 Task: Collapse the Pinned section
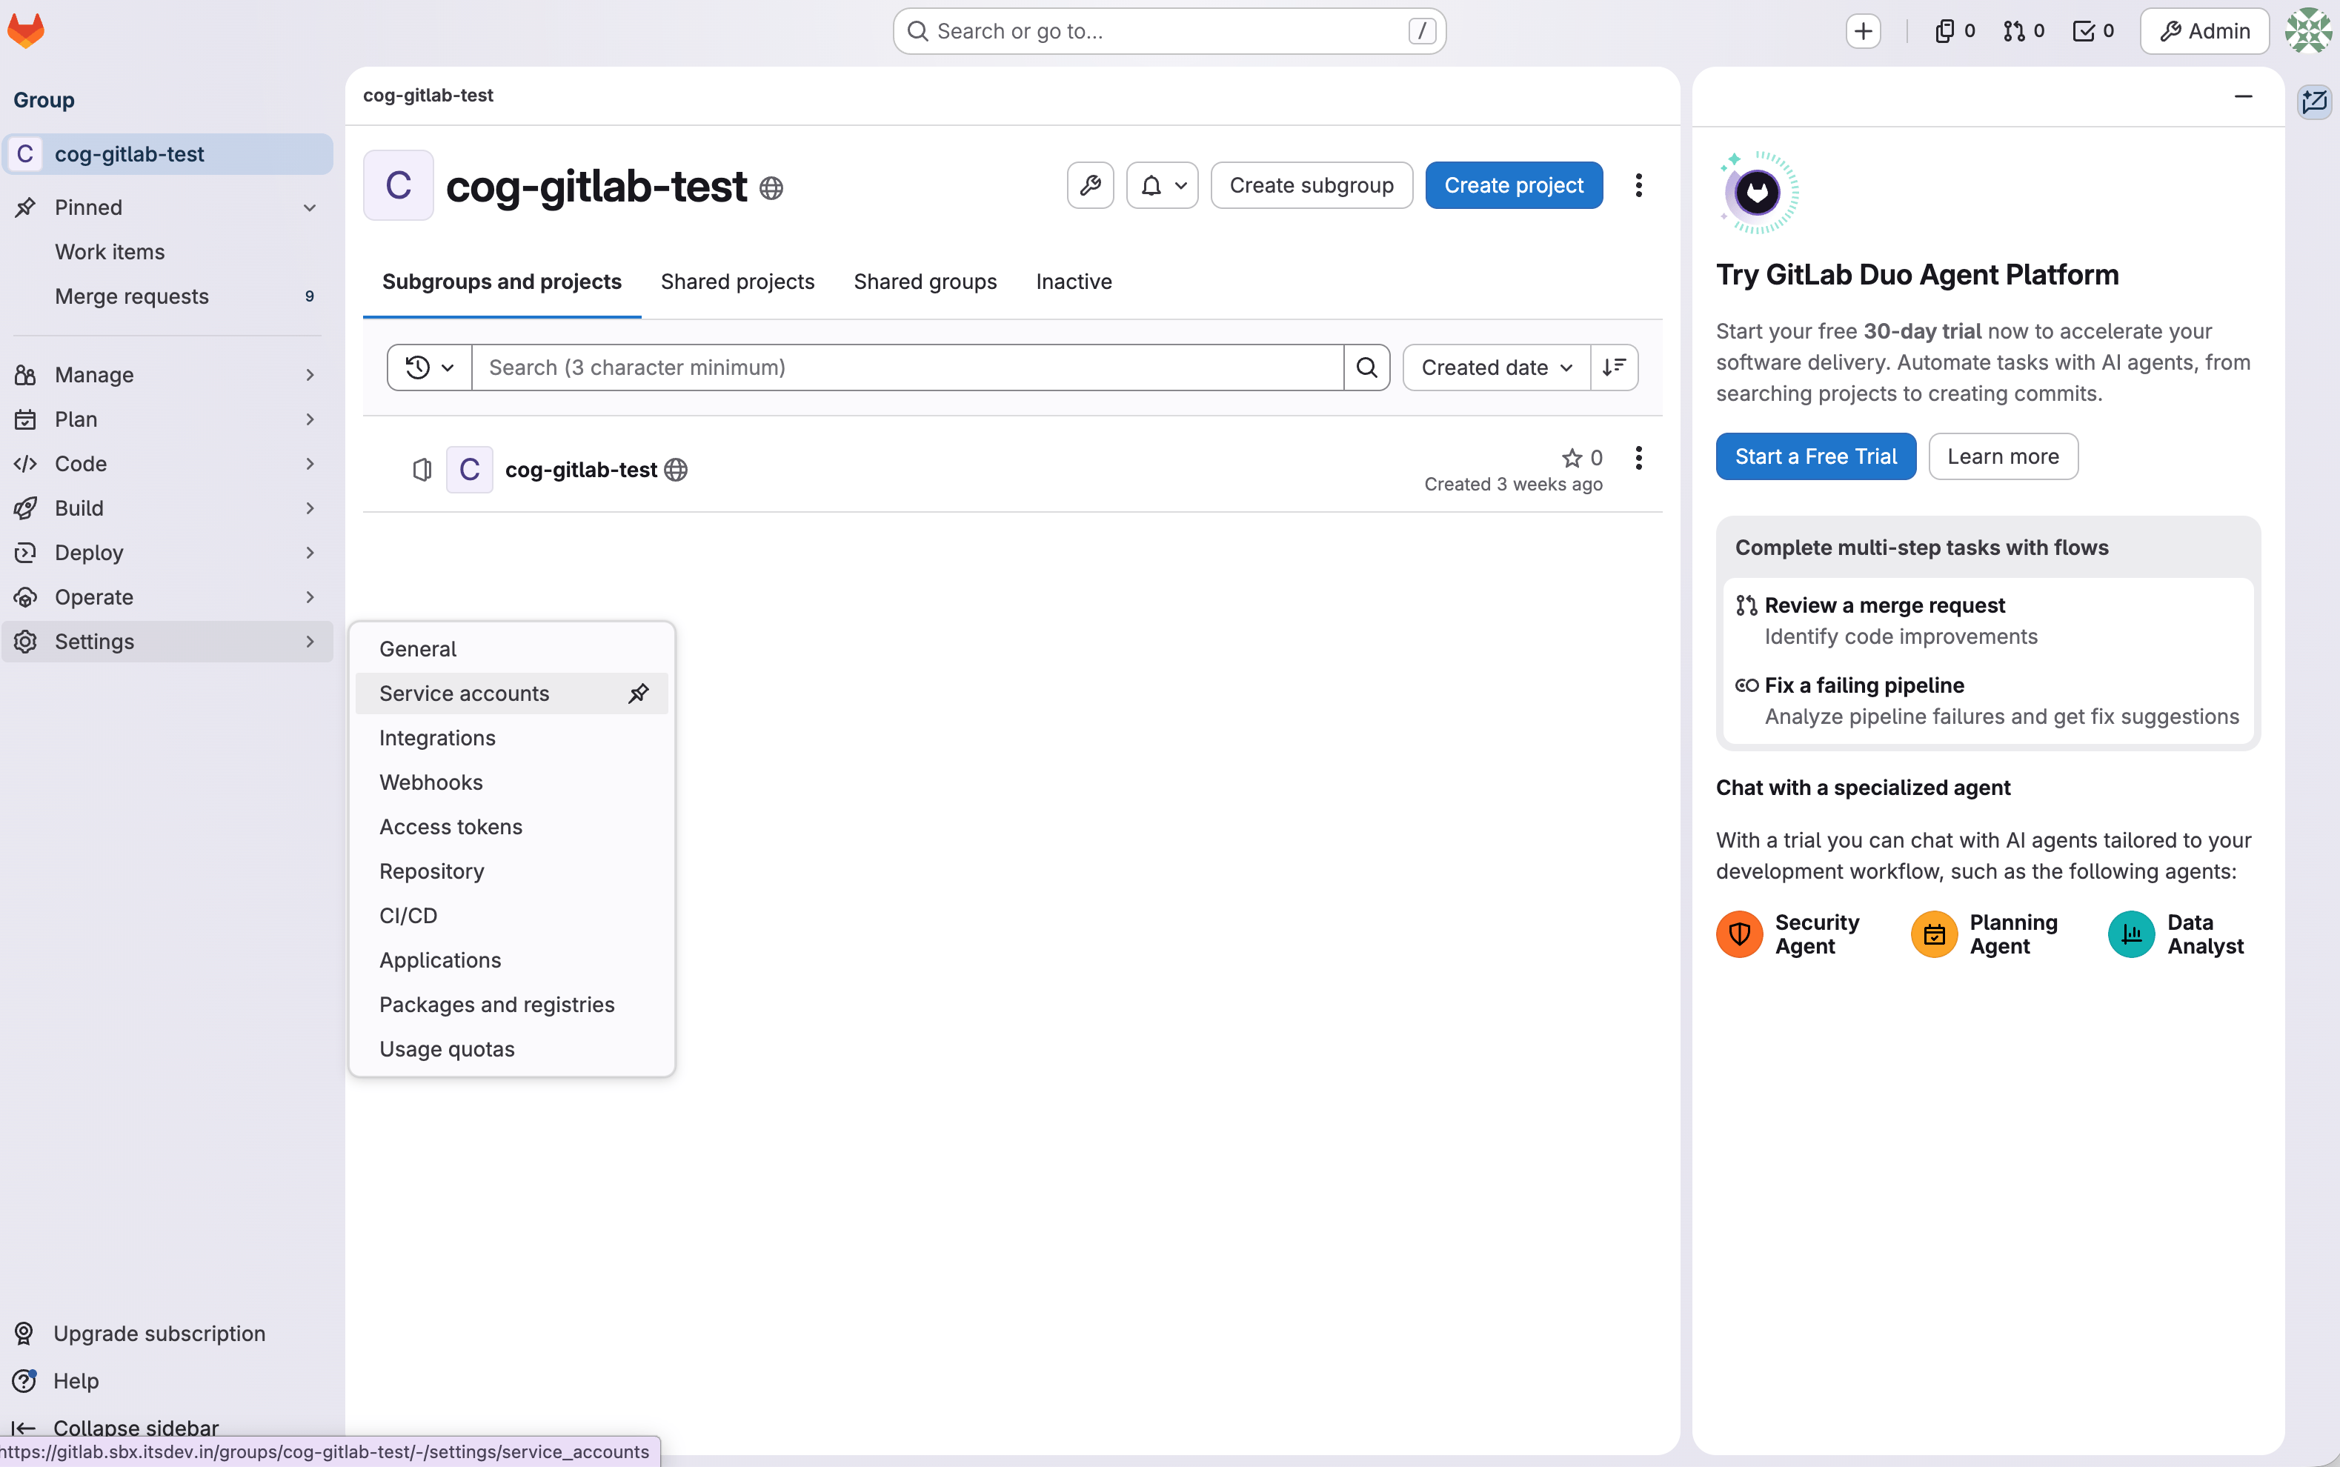(x=168, y=207)
